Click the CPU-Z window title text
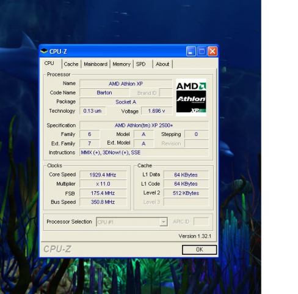This screenshot has height=294, width=298. (x=58, y=51)
